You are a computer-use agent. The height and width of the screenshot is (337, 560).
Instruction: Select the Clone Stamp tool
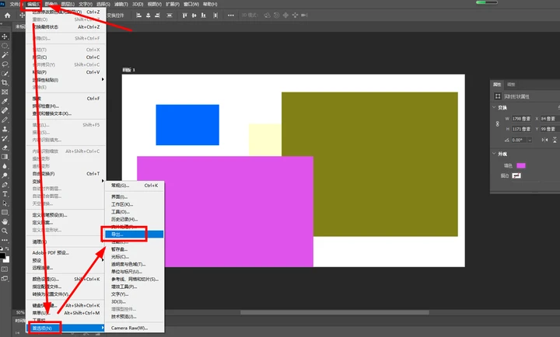(x=5, y=129)
